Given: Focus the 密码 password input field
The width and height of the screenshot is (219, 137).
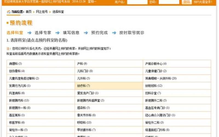Looking at the screenshot, I should tap(169, 2).
